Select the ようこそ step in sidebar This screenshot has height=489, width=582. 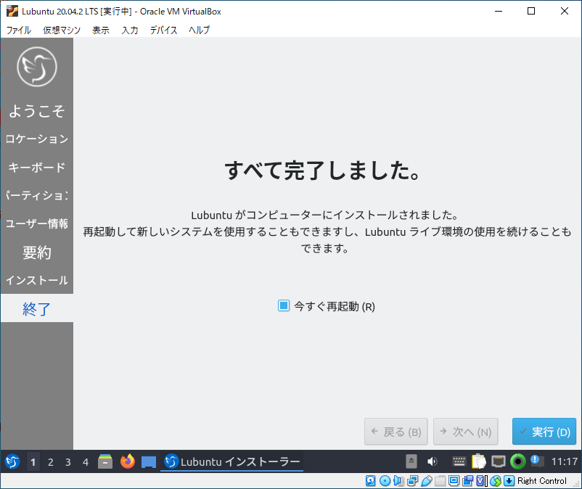(37, 110)
